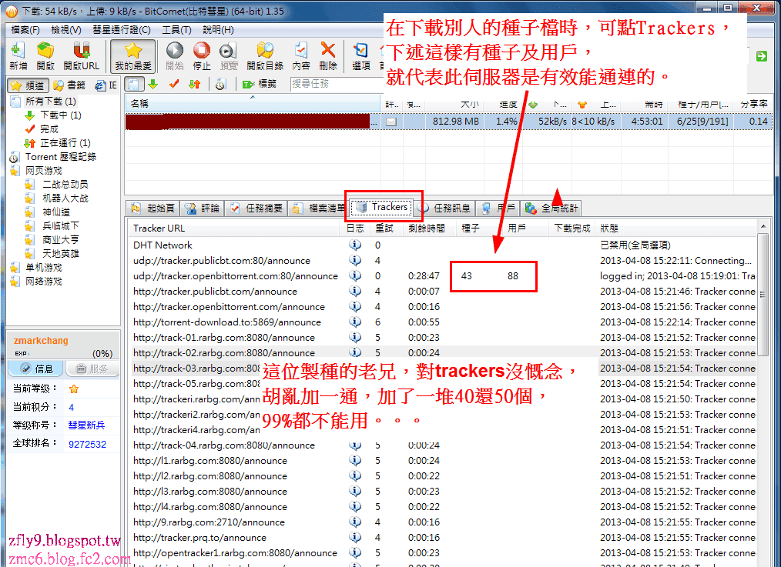Image resolution: width=781 pixels, height=567 pixels.
Task: Switch to the 頻道 sidebar tab
Action: [x=28, y=85]
